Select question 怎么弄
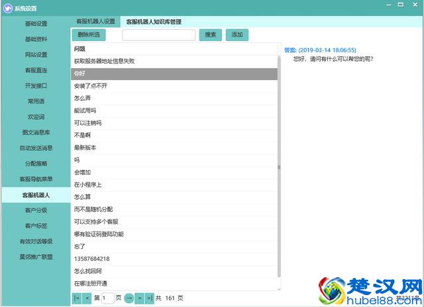This screenshot has height=307, width=424. click(x=174, y=99)
